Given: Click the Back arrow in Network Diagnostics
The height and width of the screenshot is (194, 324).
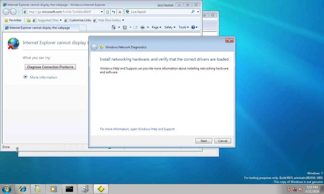Looking at the screenshot, I should (94, 47).
